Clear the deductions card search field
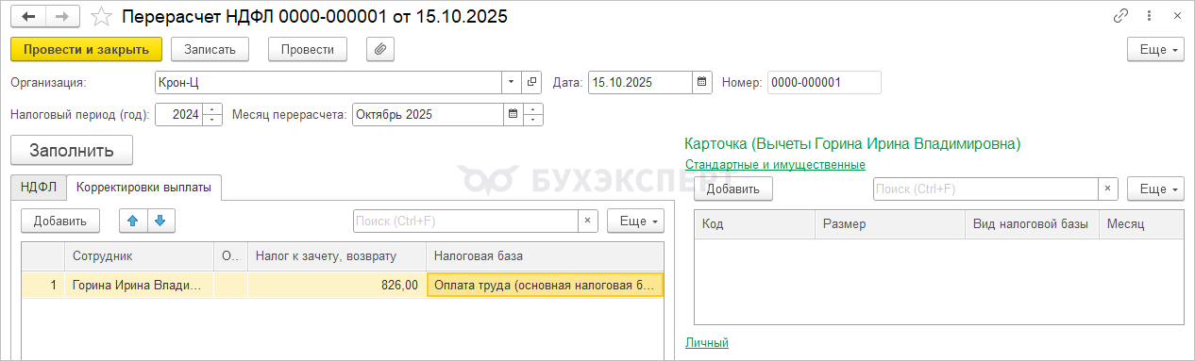Screen dimensions: 1195x361 [1108, 189]
